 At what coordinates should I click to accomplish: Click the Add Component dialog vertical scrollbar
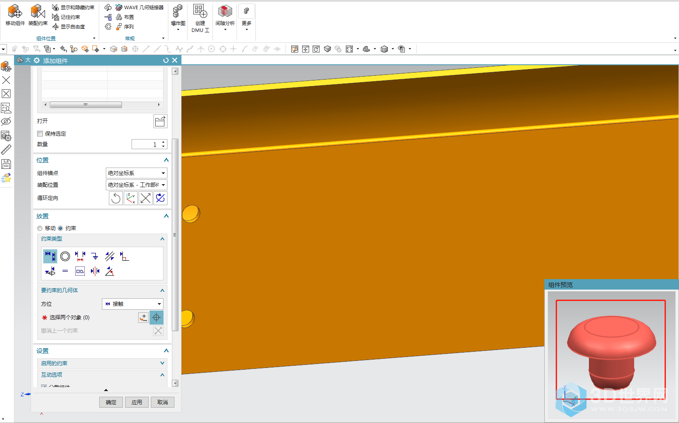175,235
